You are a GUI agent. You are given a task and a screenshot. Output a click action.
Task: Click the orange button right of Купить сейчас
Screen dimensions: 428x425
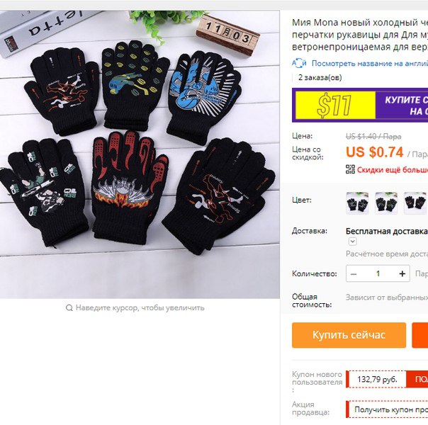pyautogui.click(x=420, y=335)
